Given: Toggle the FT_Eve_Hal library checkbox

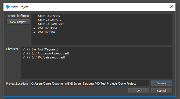Looking at the screenshot, I should point(24,49).
